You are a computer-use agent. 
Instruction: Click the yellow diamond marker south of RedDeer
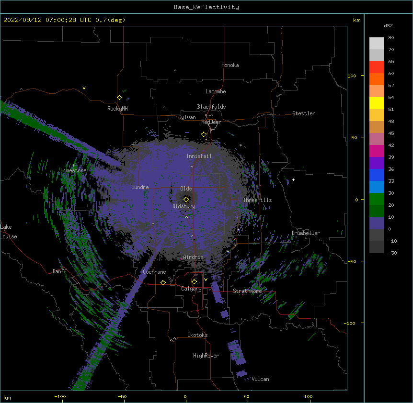coord(204,134)
